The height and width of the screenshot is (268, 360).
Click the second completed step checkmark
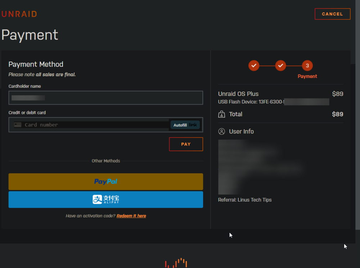coord(280,66)
